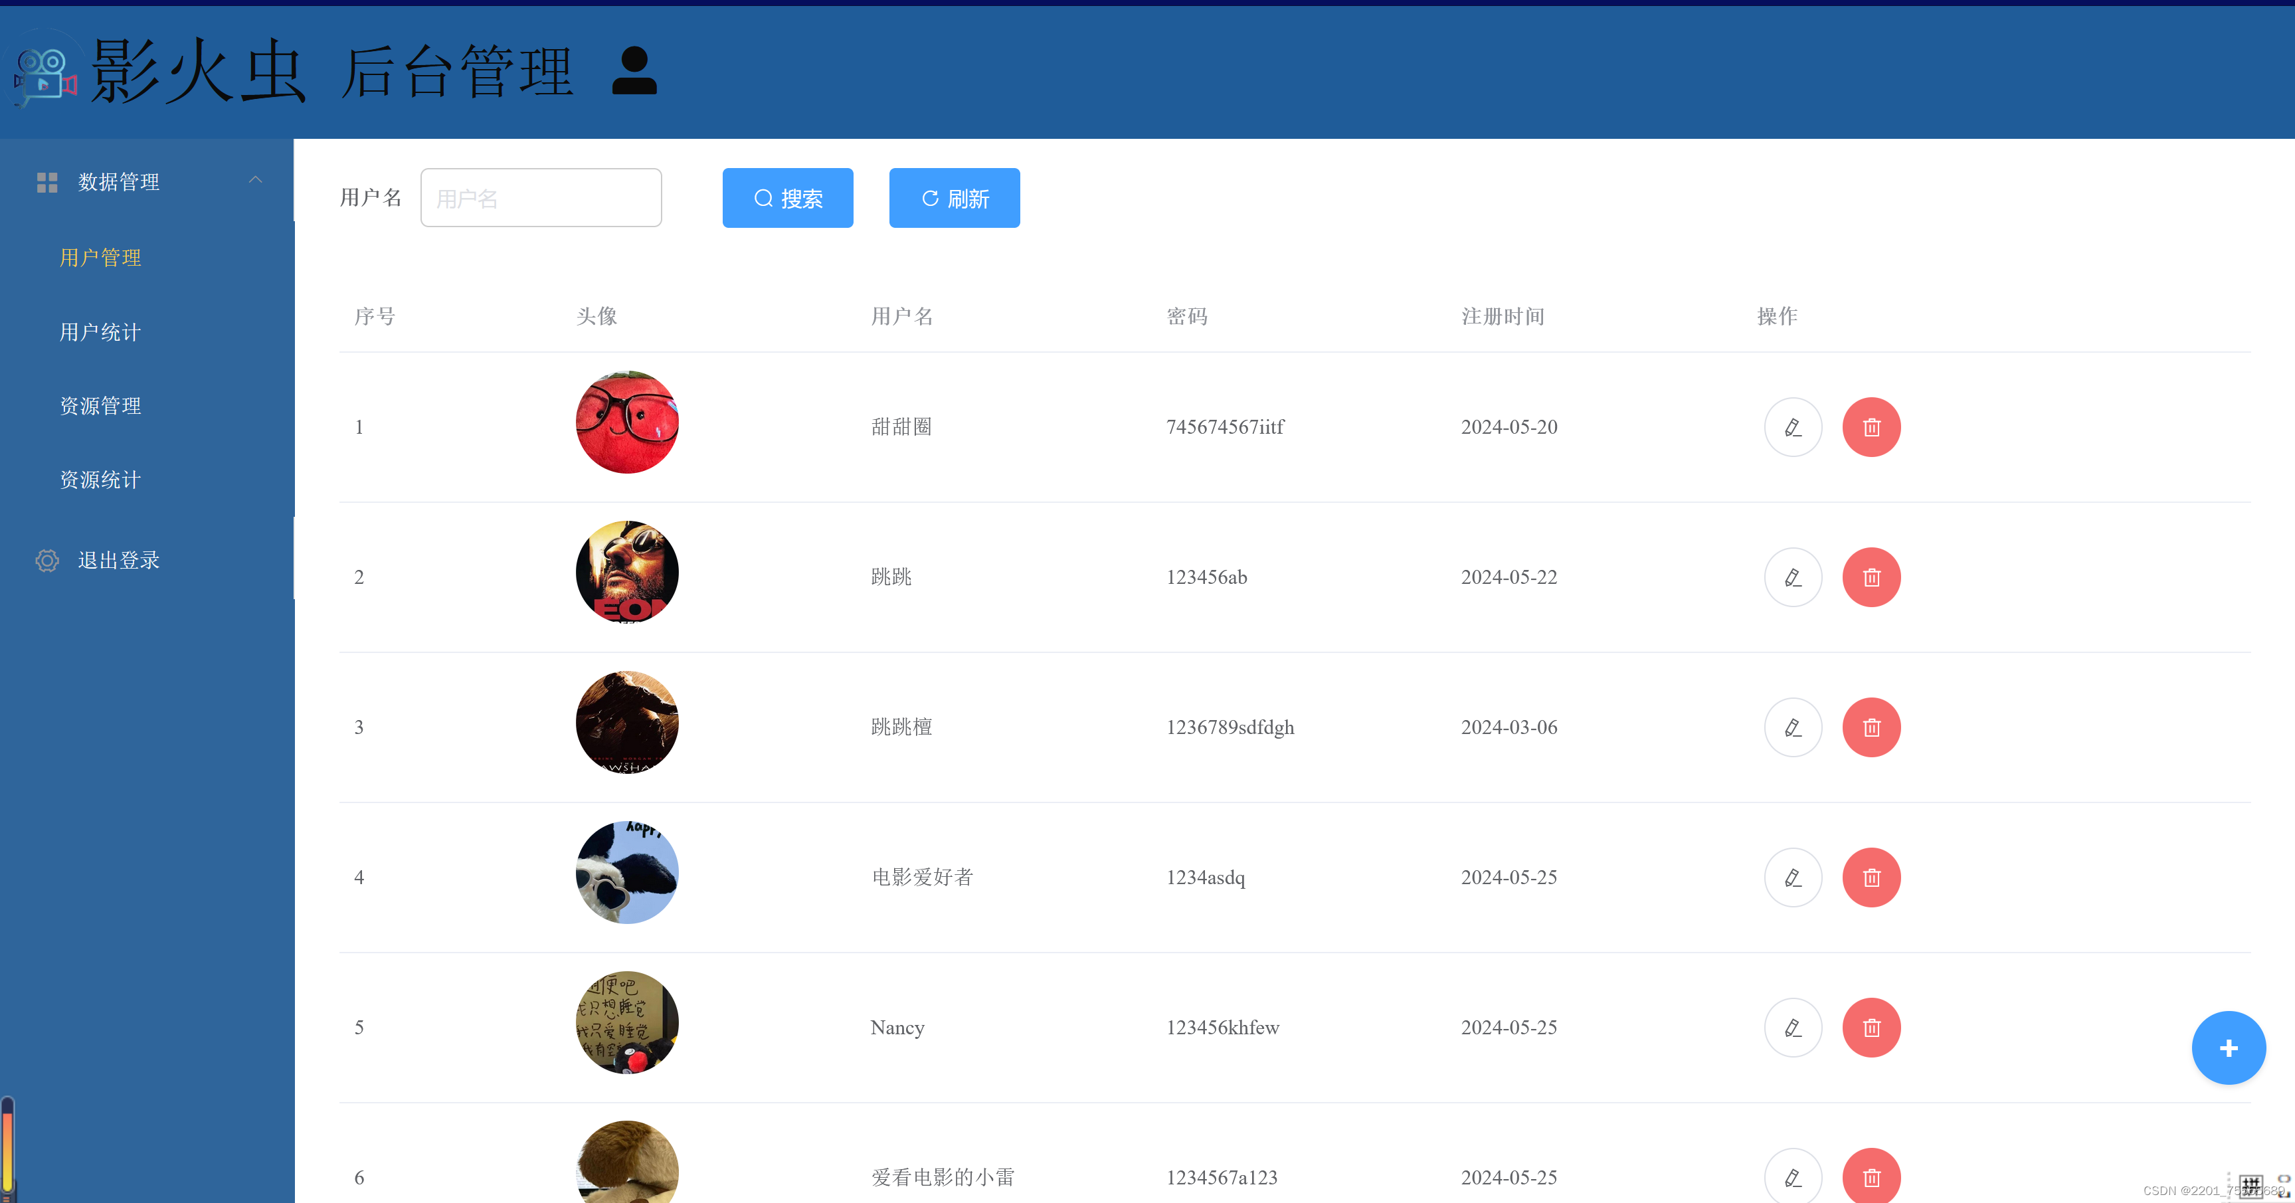Edit user 跳跳 with pencil icon

pyautogui.click(x=1793, y=577)
